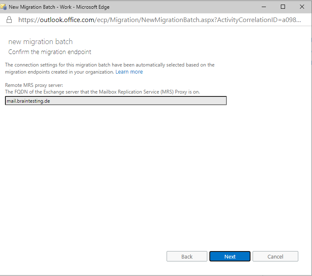Click the address bar URL
Screen dimensions: 312x276
pyautogui.click(x=160, y=20)
